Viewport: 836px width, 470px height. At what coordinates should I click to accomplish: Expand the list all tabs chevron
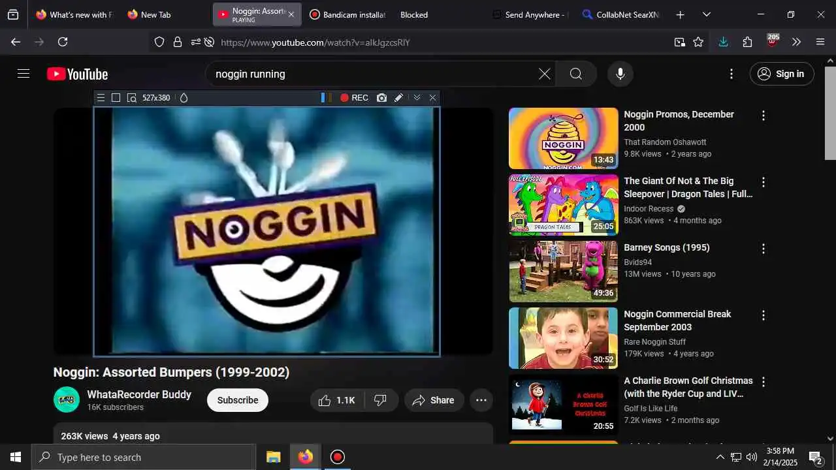point(706,14)
